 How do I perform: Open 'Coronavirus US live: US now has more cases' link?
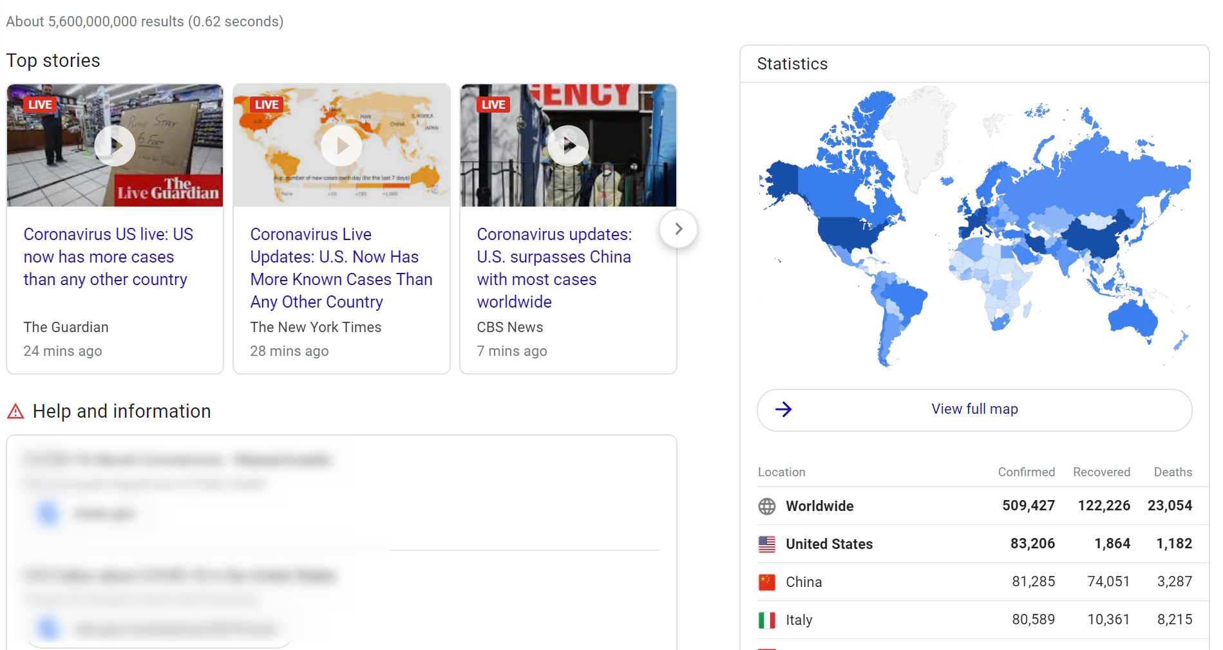(x=108, y=257)
